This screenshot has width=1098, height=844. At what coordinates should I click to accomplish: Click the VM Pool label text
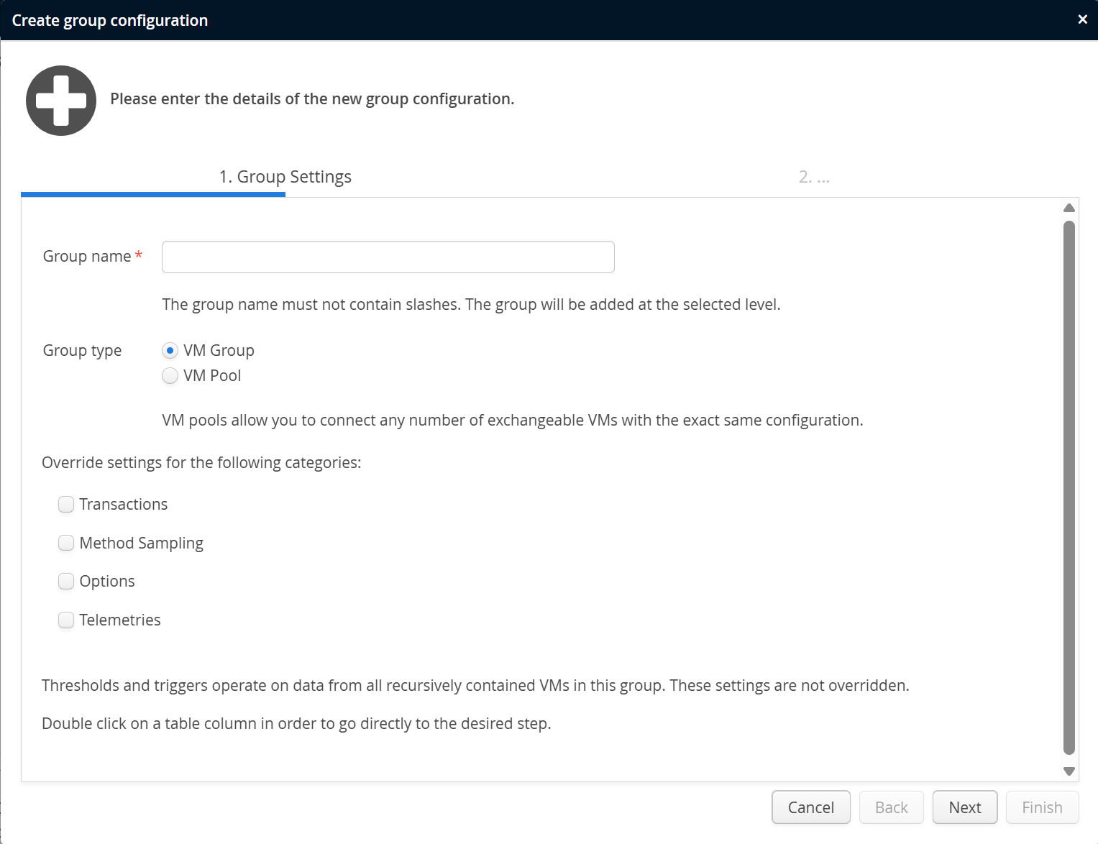pyautogui.click(x=212, y=376)
